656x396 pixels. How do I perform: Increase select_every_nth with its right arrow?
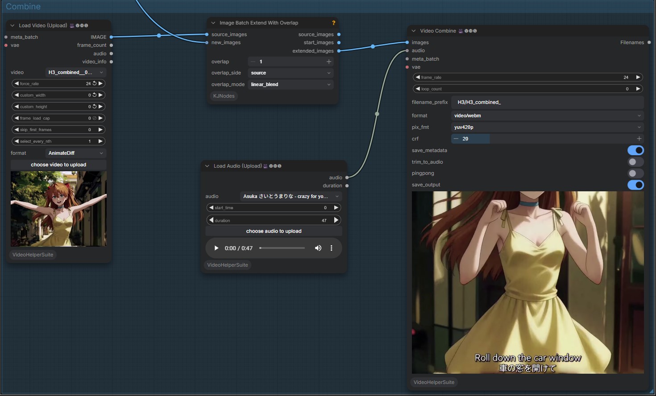point(101,141)
